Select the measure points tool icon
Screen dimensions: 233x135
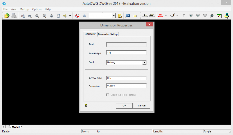point(145,16)
